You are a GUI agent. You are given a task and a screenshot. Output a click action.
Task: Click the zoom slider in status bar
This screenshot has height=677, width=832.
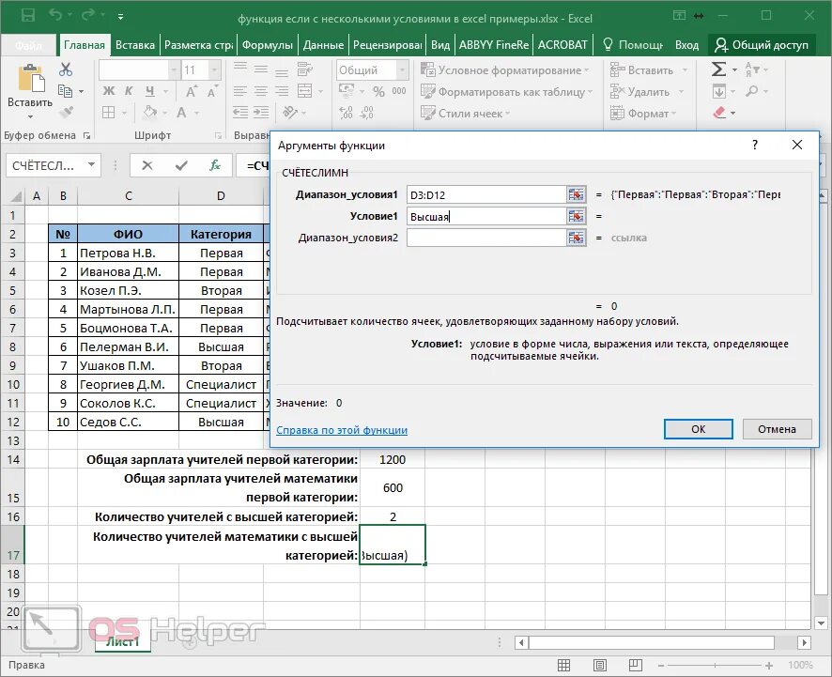[715, 666]
